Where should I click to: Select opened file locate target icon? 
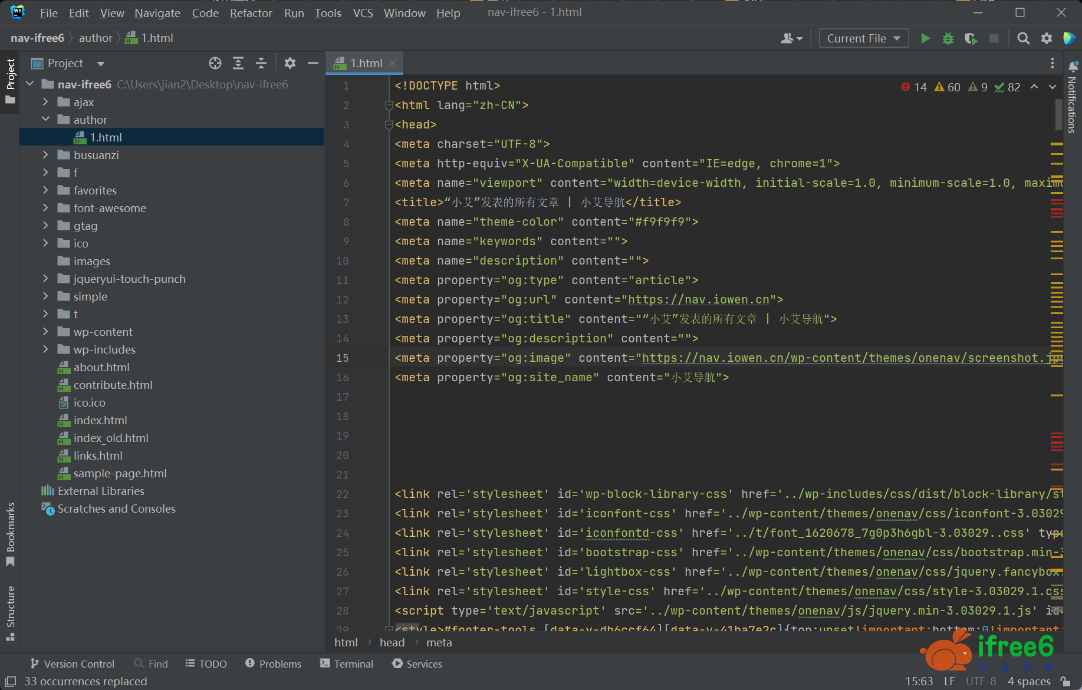point(215,63)
